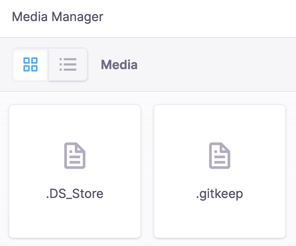The height and width of the screenshot is (246, 296).
Task: Click the Media breadcrumb label
Action: 119,64
